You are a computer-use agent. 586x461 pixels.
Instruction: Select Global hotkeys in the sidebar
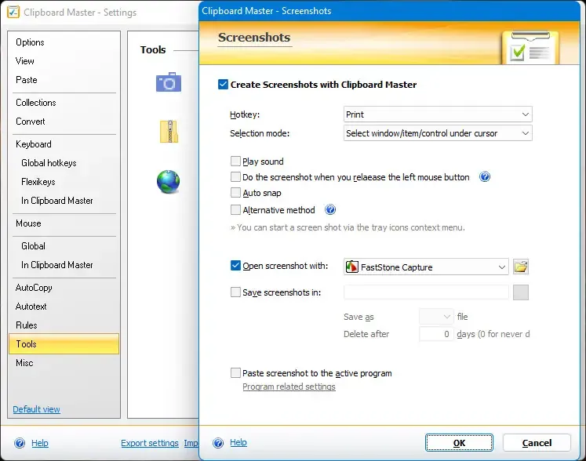pos(49,163)
